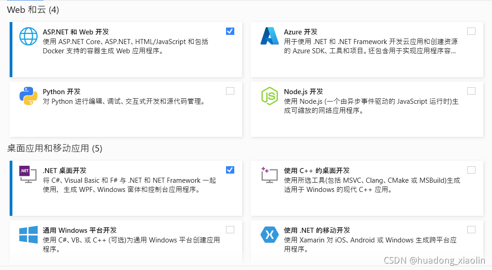This screenshot has width=492, height=270.
Task: Click the description 对 Python 进行编辑、调试
Action: click(125, 101)
